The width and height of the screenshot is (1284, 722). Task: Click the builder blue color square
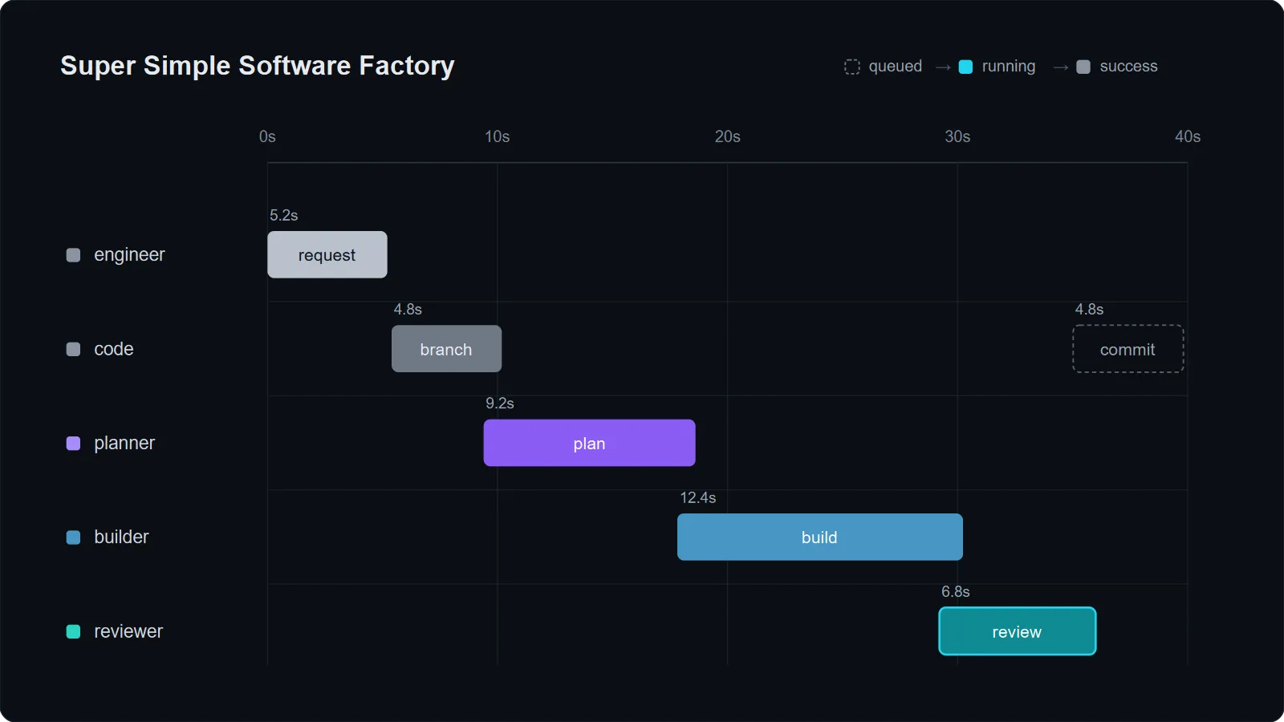pyautogui.click(x=73, y=537)
